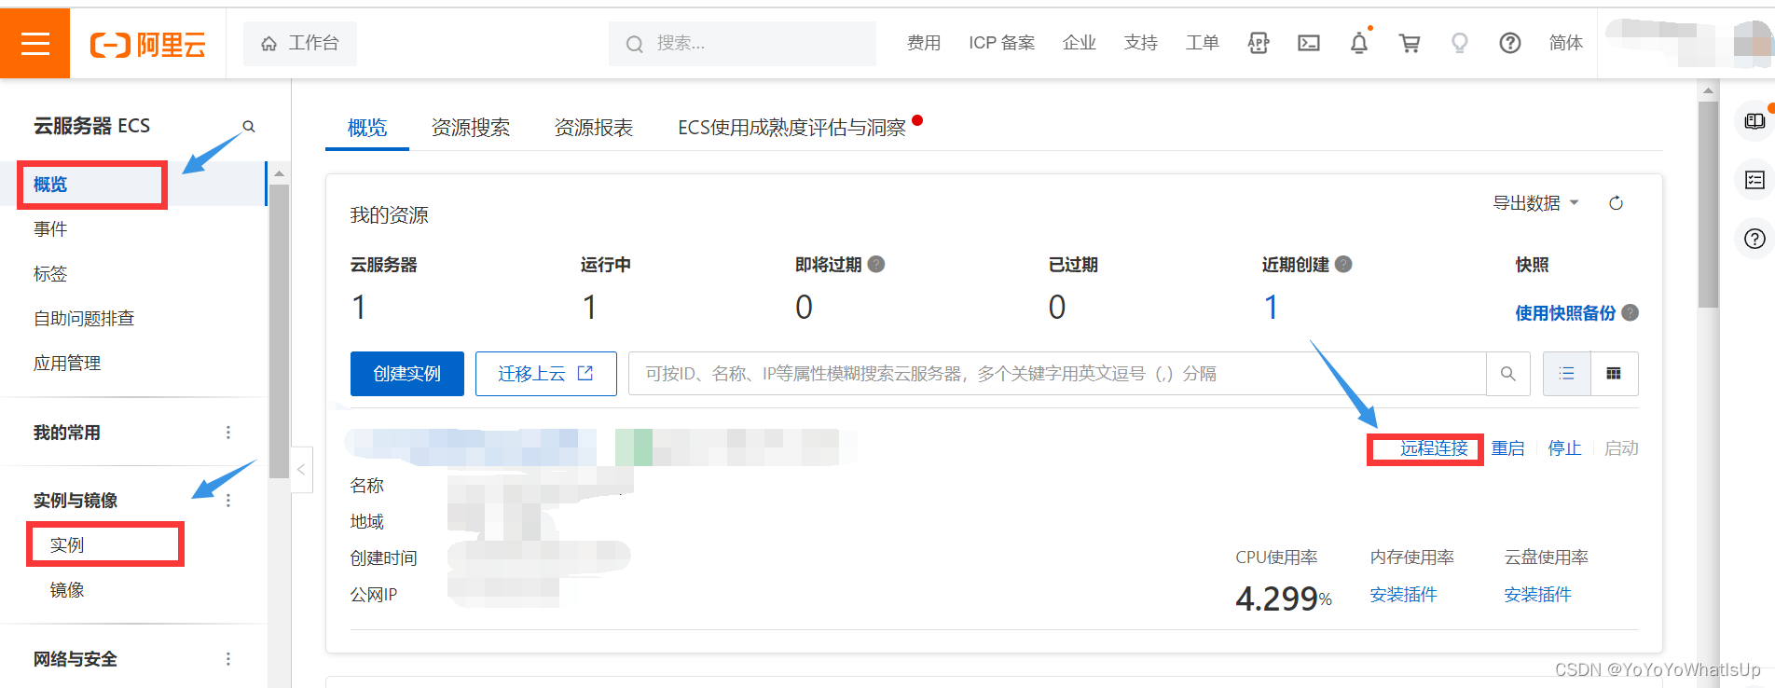Image resolution: width=1775 pixels, height=688 pixels.
Task: Switch to the 概览 tab
Action: click(x=367, y=128)
